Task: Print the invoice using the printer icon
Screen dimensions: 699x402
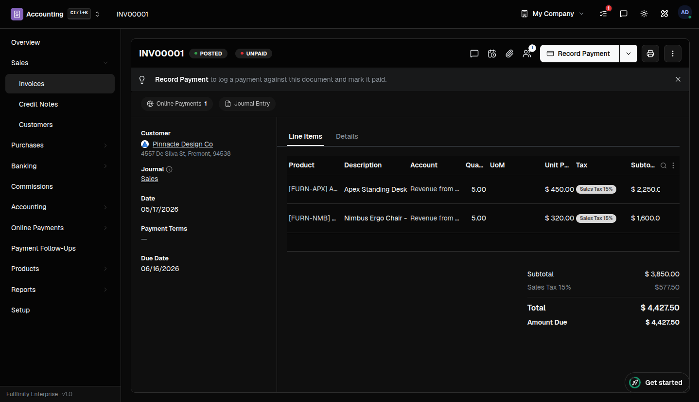Action: [650, 54]
